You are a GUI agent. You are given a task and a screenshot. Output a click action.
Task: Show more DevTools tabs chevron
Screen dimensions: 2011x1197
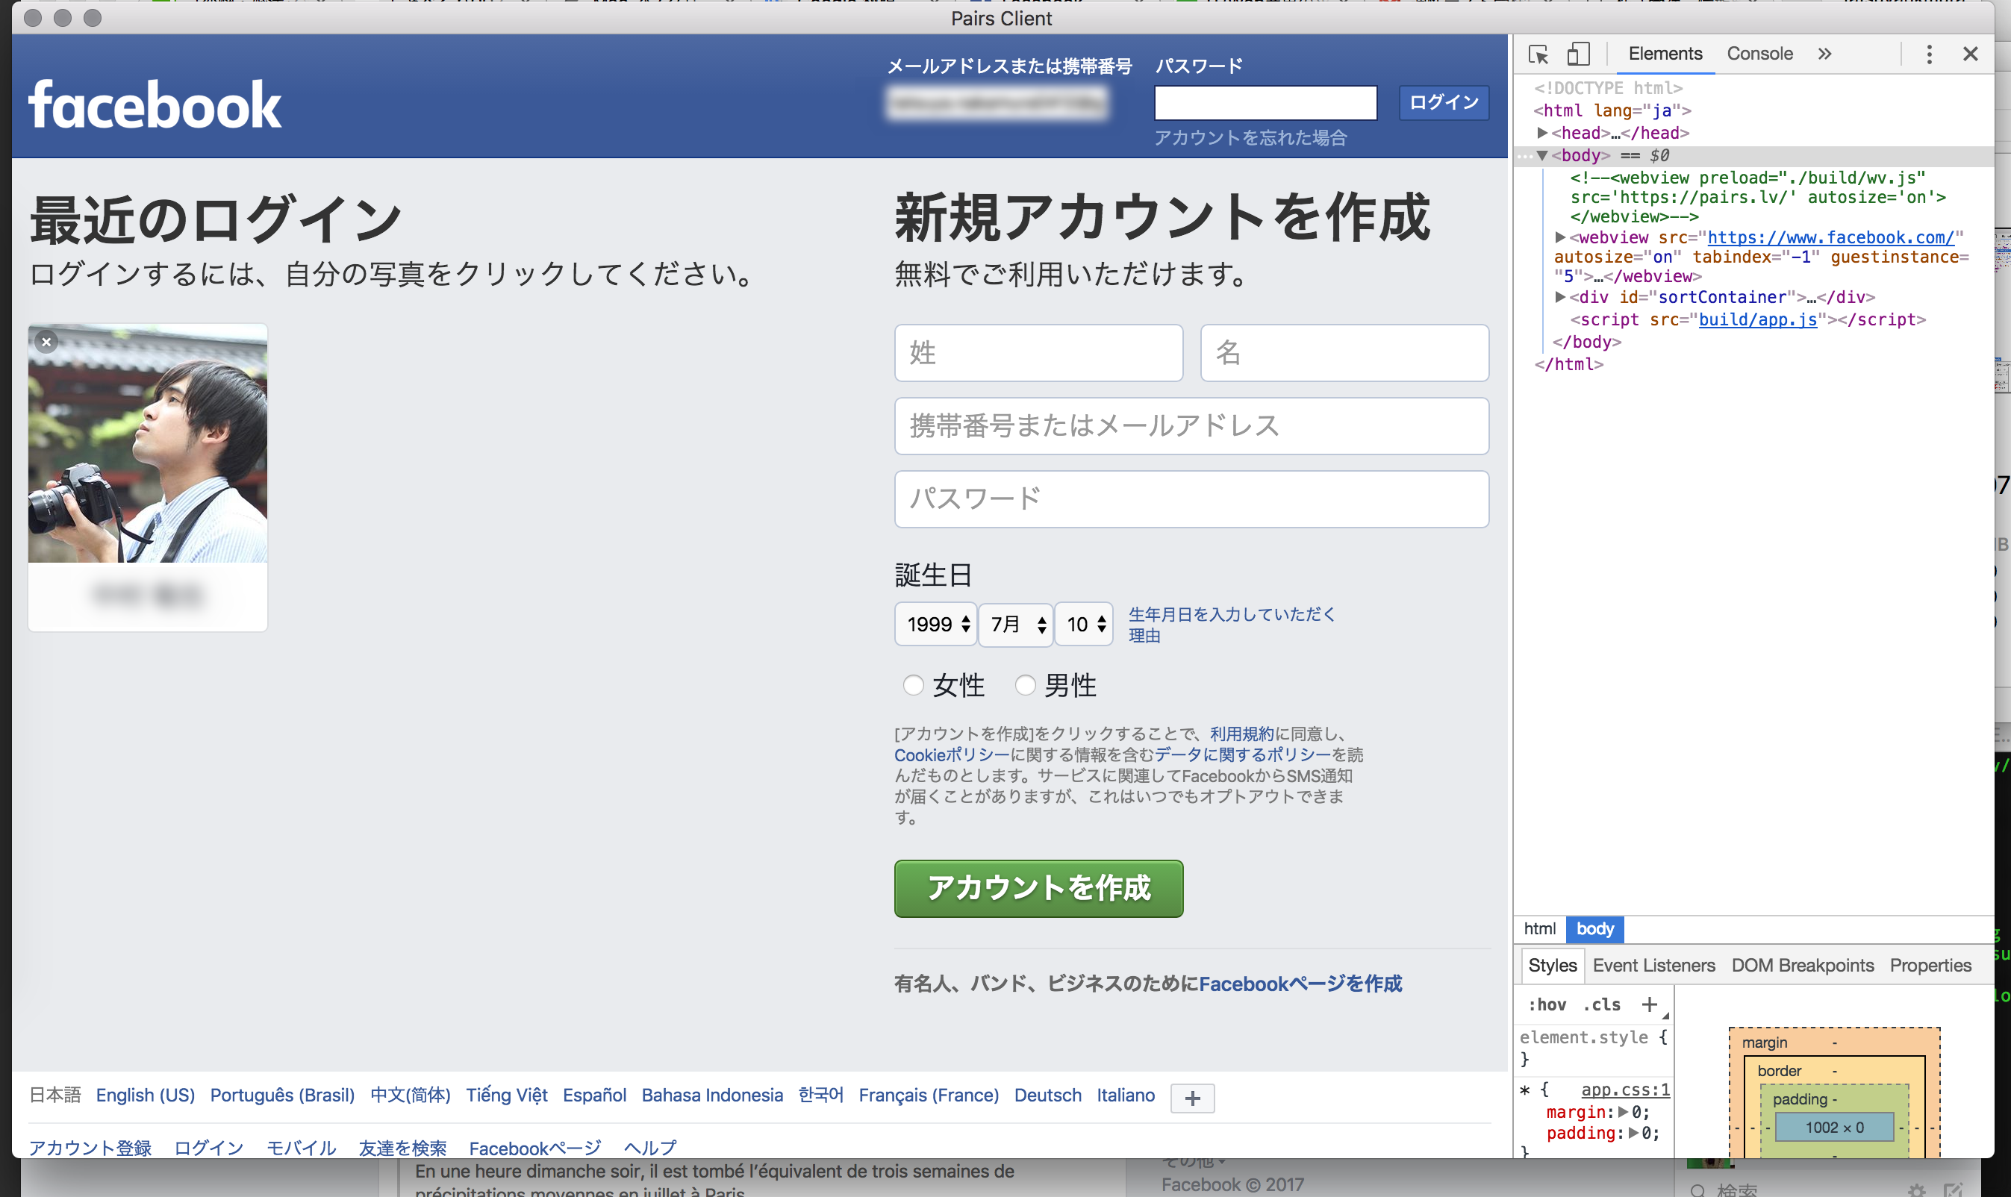pos(1824,54)
